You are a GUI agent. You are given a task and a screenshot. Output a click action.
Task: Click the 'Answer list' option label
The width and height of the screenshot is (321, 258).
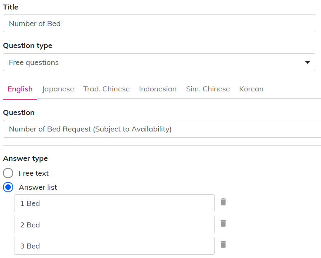click(x=38, y=187)
